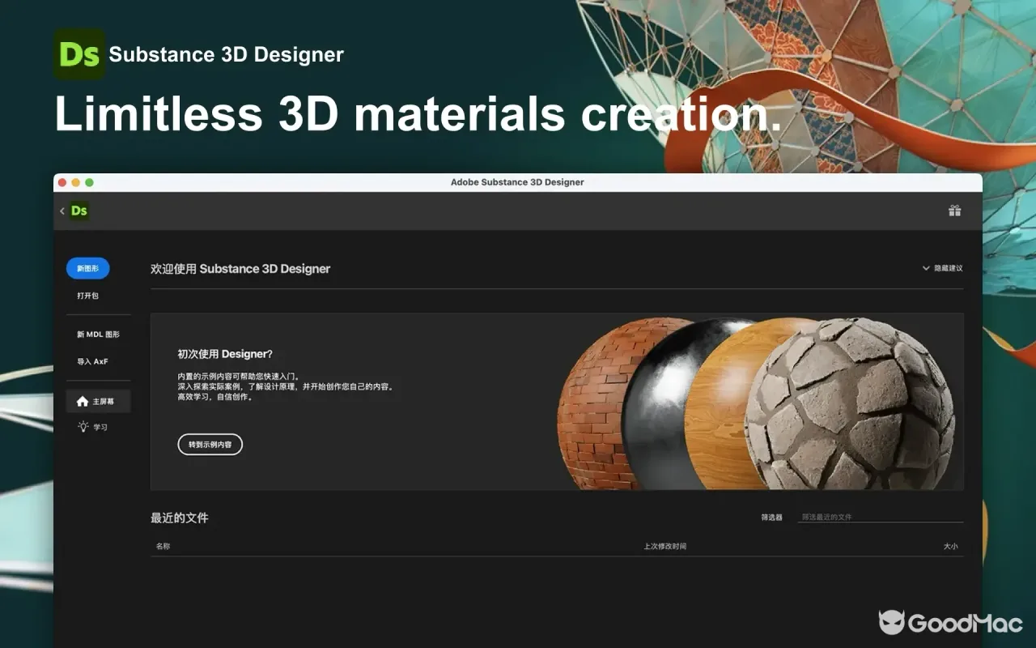1036x648 pixels.
Task: Create a new graph with 新图形 button
Action: coord(87,268)
